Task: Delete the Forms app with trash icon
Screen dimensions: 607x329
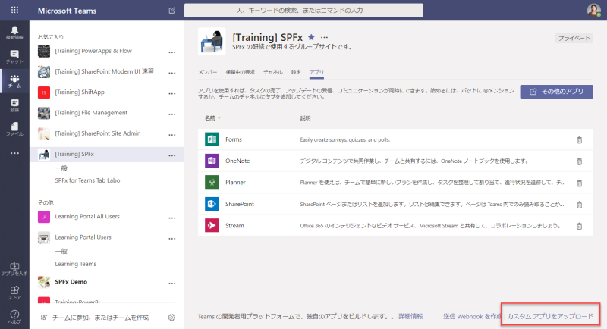Action: (579, 140)
